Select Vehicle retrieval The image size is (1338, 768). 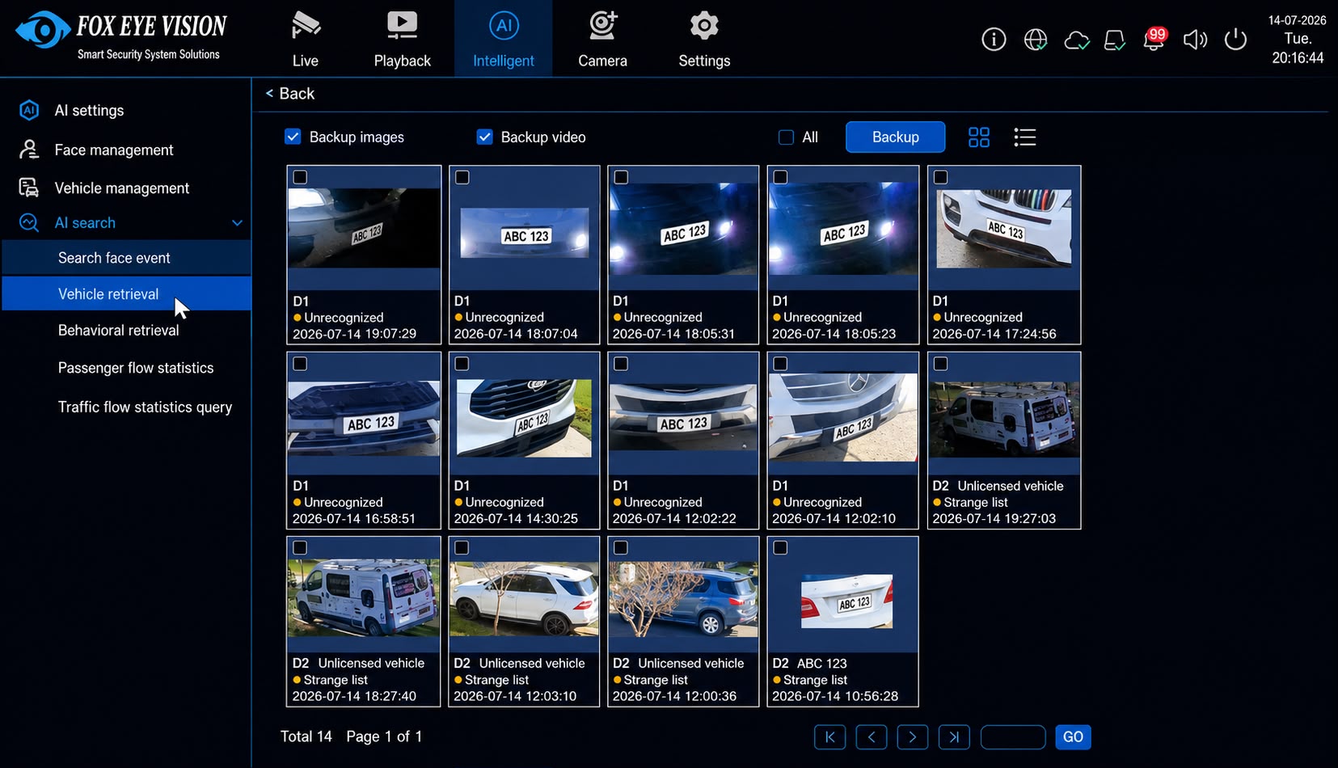[x=126, y=293]
